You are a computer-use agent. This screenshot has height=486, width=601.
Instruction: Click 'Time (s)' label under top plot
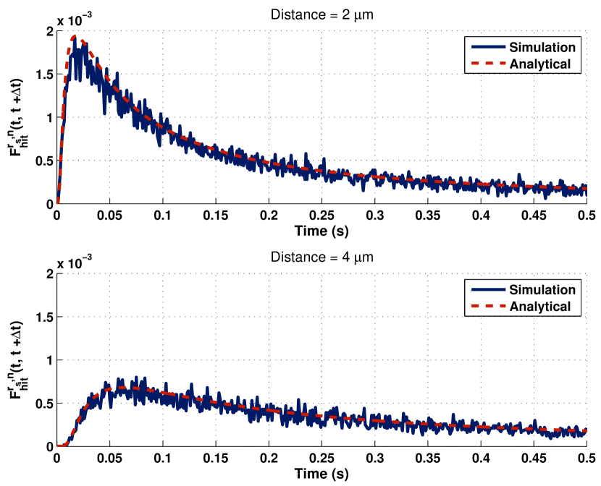click(x=321, y=231)
